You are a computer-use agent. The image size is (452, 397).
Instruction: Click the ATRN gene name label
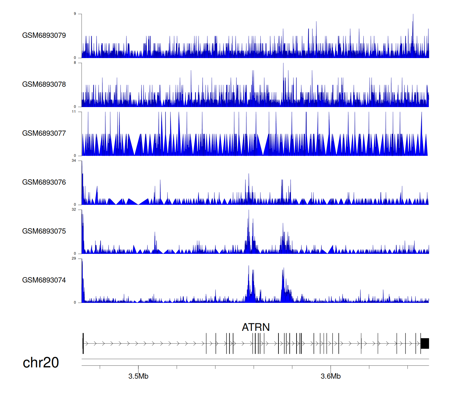[256, 327]
